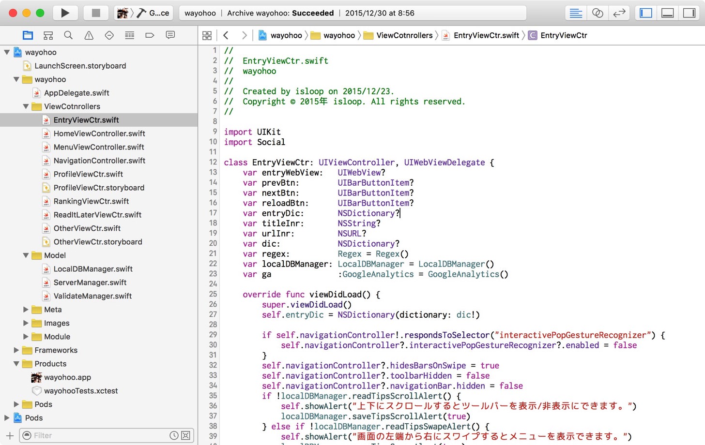Viewport: 705px width, 445px height.
Task: Expand the Images folder
Action: 26,323
